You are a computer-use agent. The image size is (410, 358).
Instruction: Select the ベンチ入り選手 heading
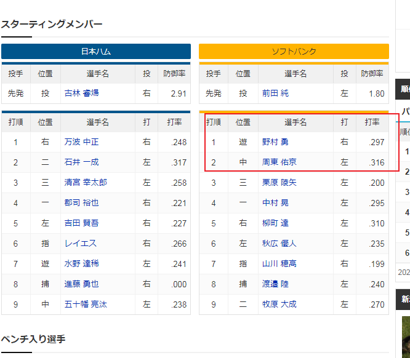(33, 339)
